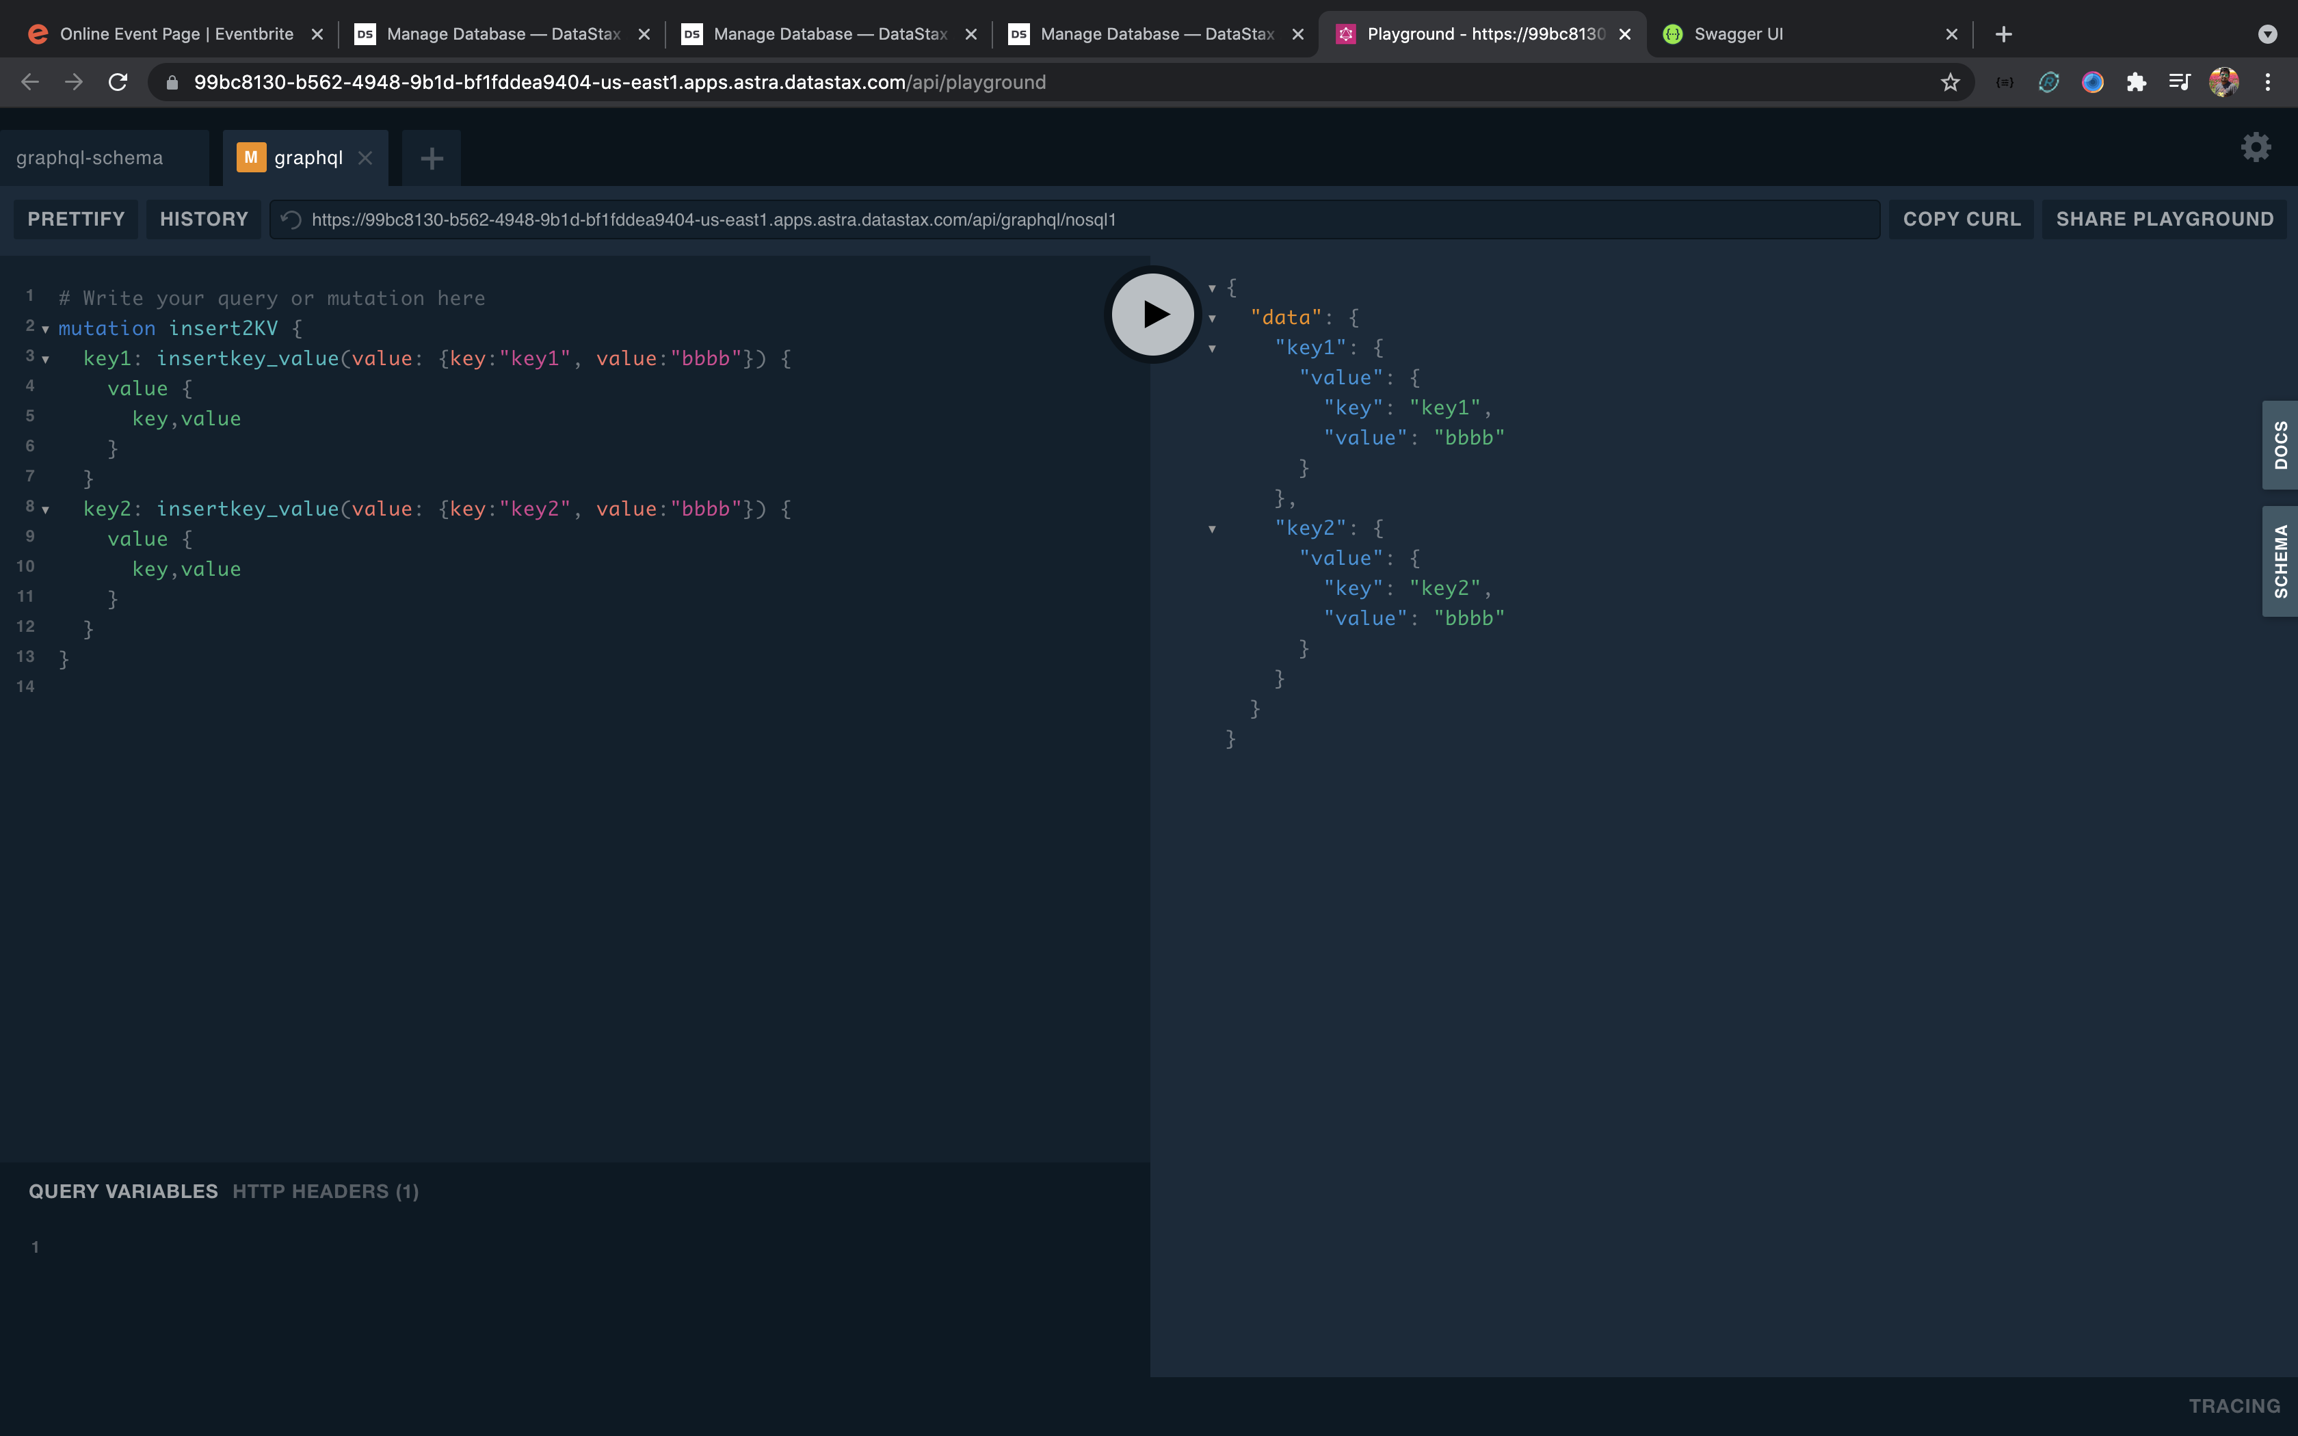Click the reset endpoint history arrow icon

click(291, 220)
